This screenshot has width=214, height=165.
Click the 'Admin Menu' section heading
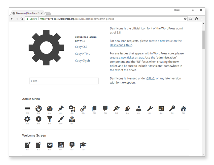pos(31,99)
